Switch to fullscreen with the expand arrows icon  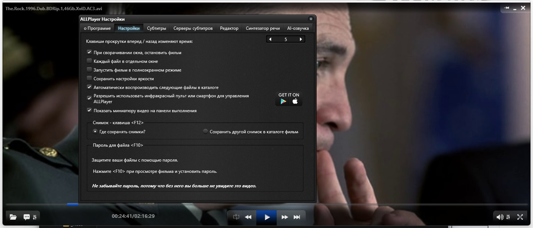tap(520, 217)
